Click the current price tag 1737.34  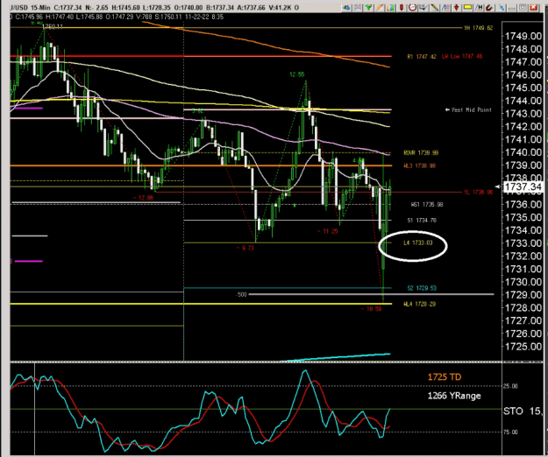(x=523, y=187)
